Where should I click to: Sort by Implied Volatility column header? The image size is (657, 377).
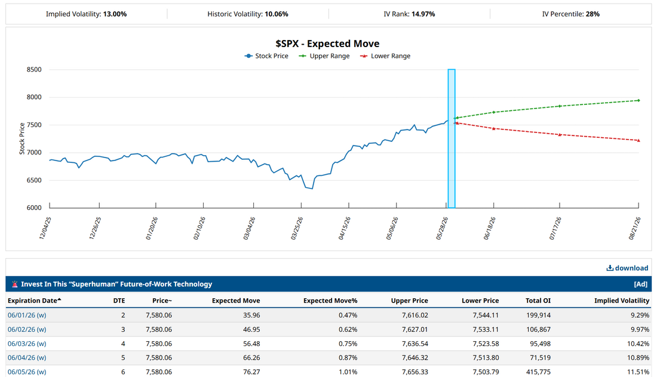click(622, 301)
